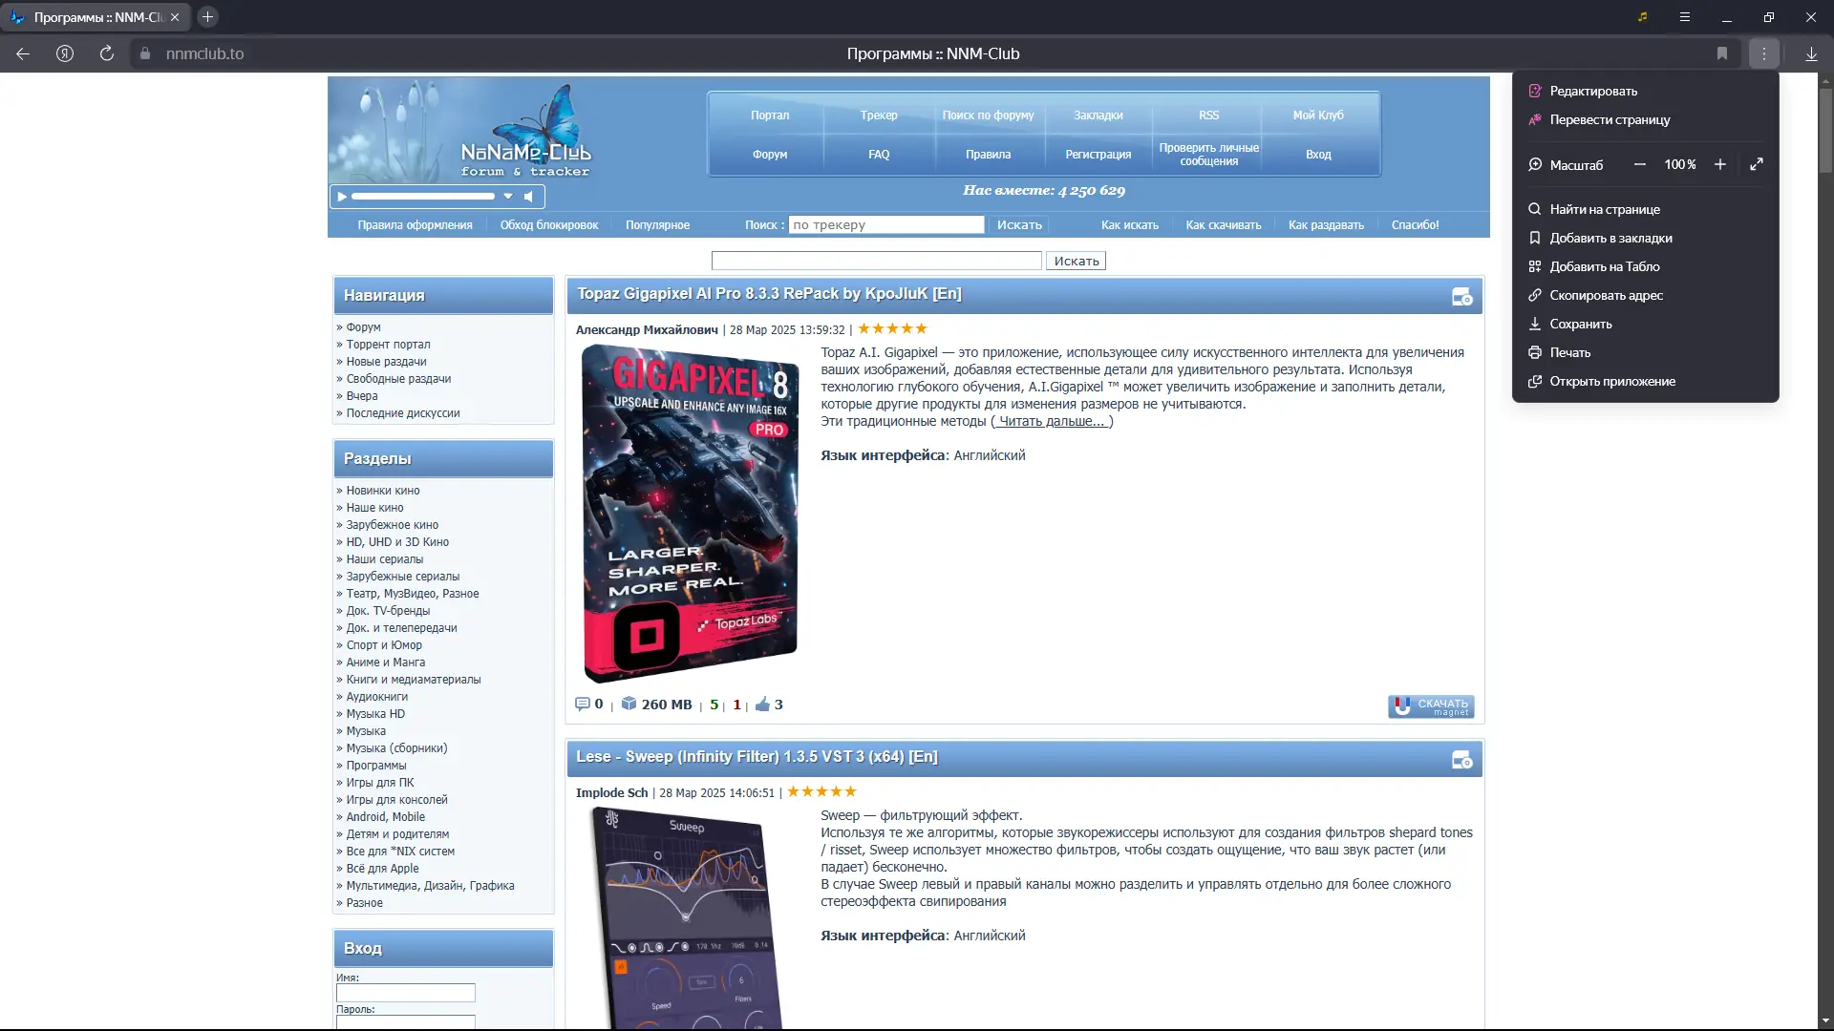Image resolution: width=1834 pixels, height=1031 pixels.
Task: Click the 'по трекеру' search input field
Action: coord(885,225)
